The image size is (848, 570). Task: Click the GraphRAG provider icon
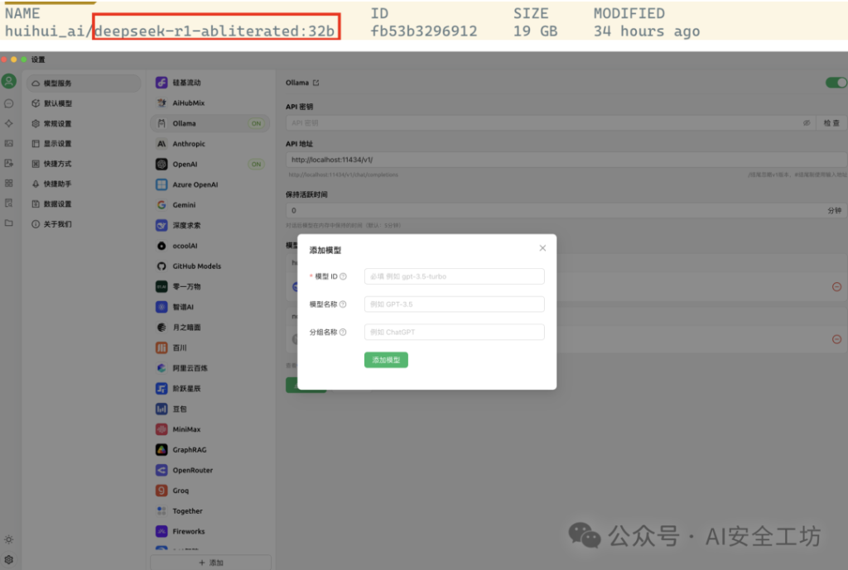[x=161, y=449]
